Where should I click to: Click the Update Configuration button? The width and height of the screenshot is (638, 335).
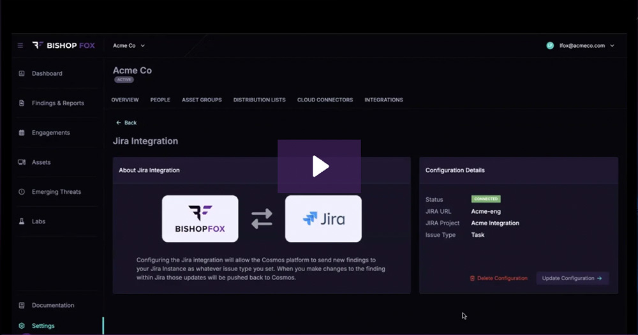(x=572, y=278)
